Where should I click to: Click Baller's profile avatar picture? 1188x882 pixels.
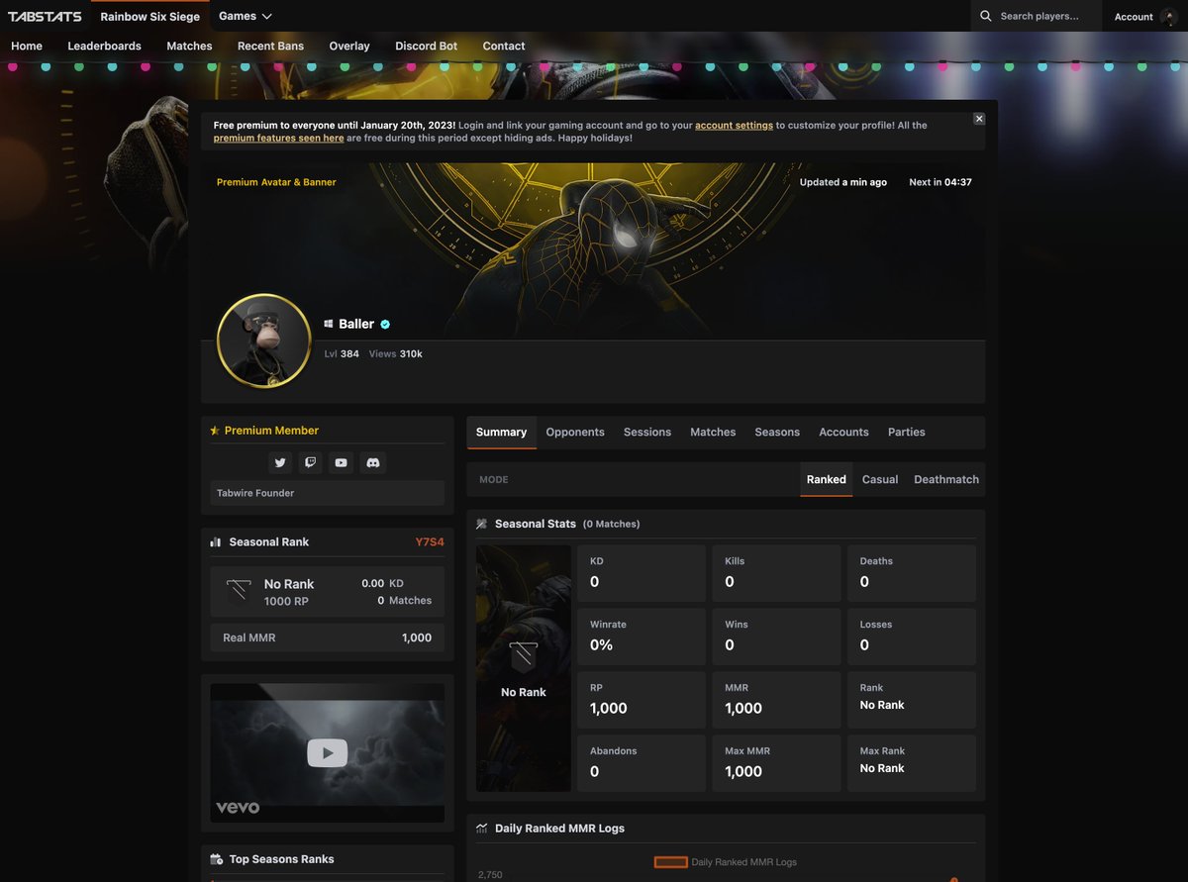[264, 342]
